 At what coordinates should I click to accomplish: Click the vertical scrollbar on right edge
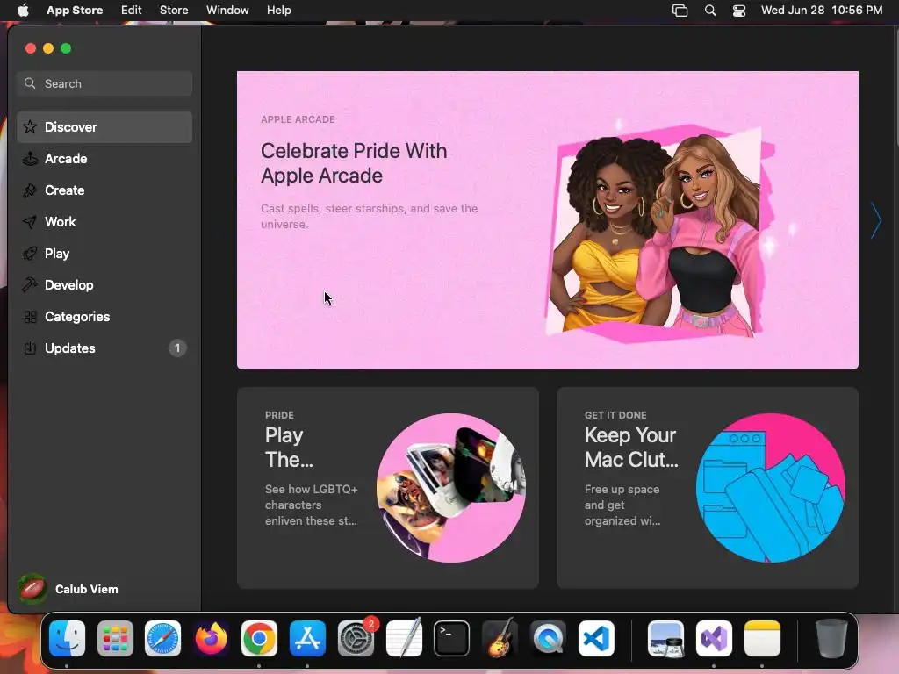tap(895, 86)
